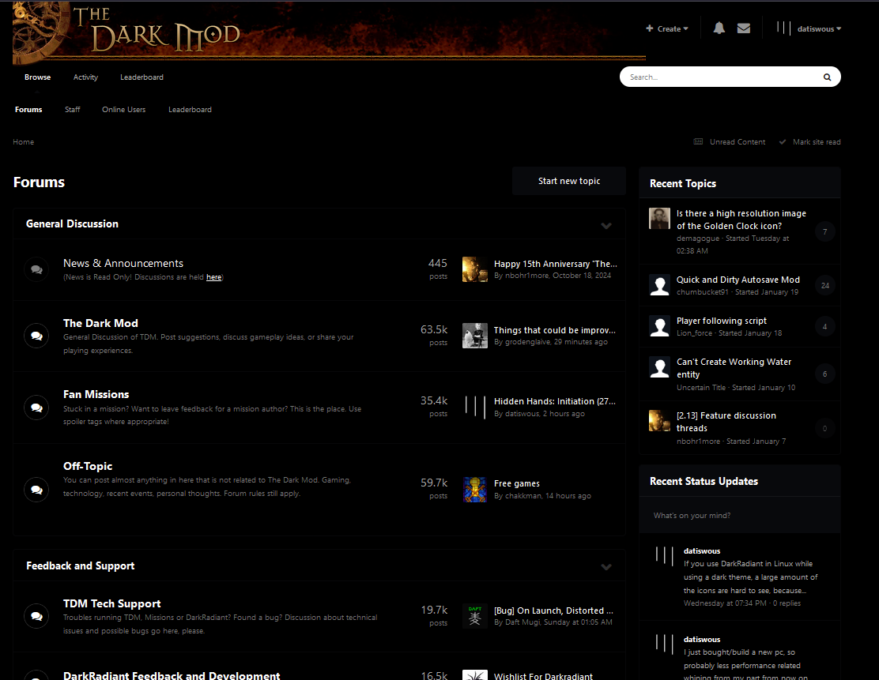Select the Browse main tab
The image size is (879, 680).
38,77
